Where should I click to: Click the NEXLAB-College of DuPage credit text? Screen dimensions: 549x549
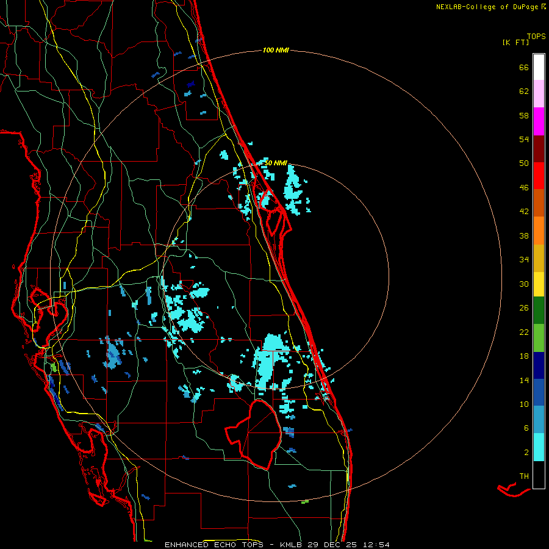coord(487,7)
